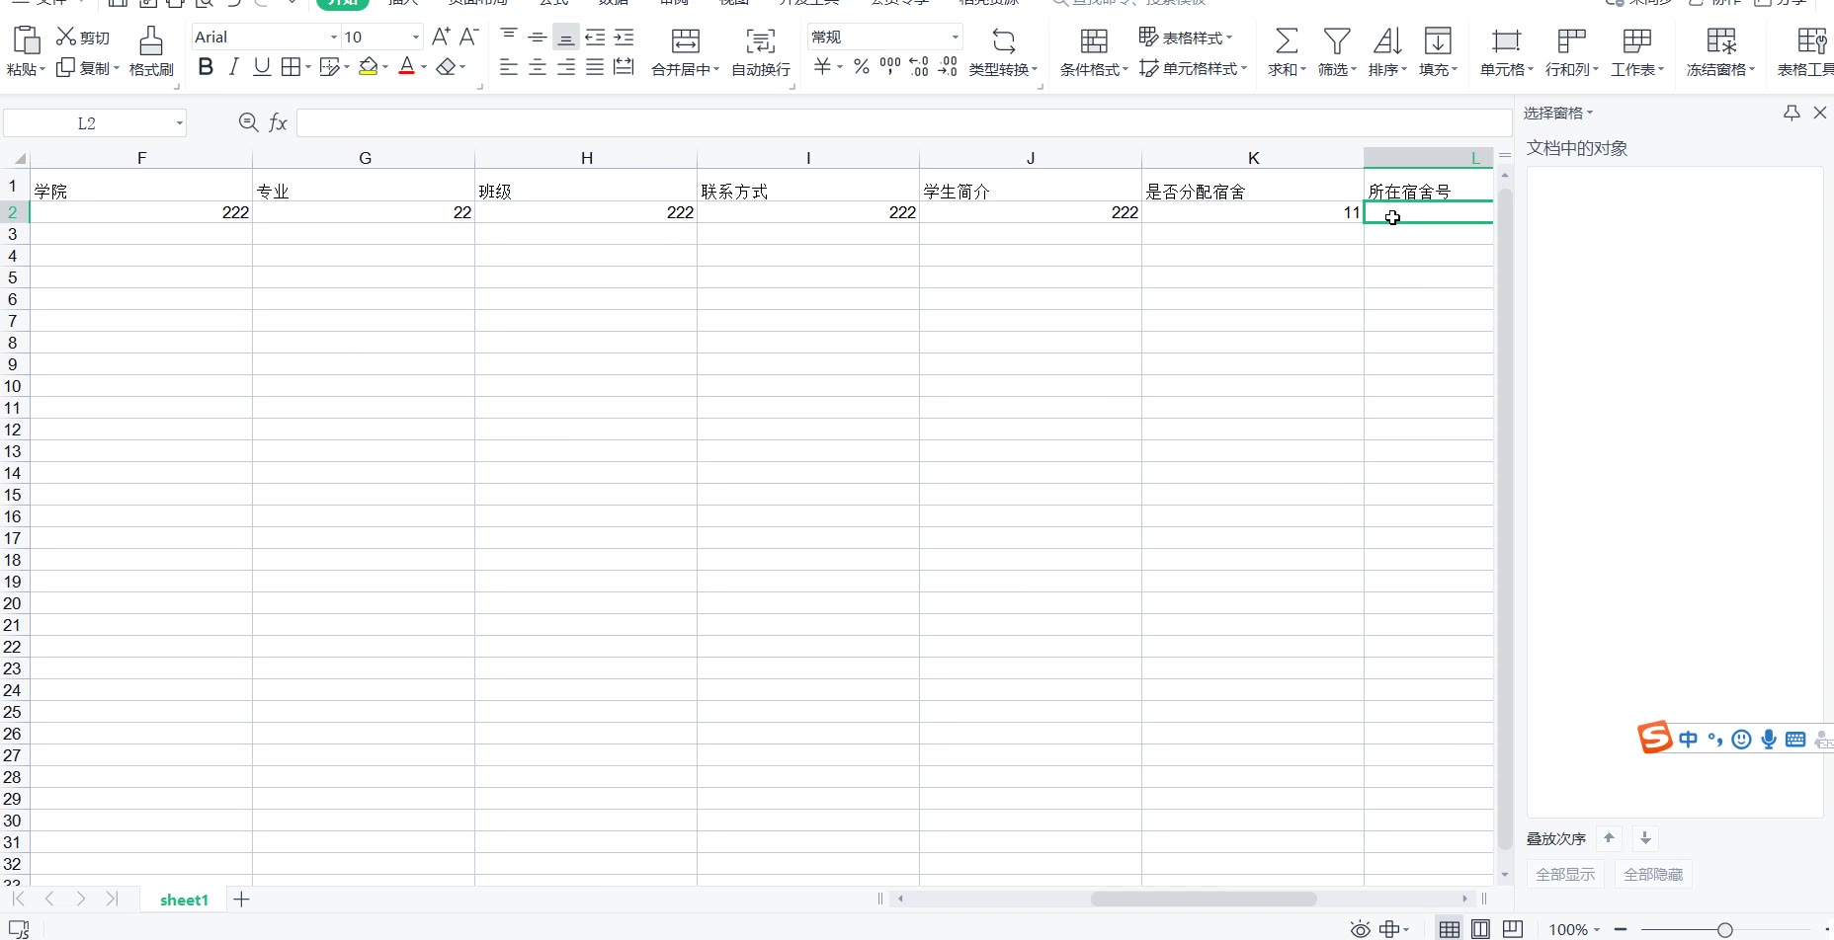This screenshot has width=1834, height=940.
Task: Toggle bold formatting
Action: click(x=206, y=67)
